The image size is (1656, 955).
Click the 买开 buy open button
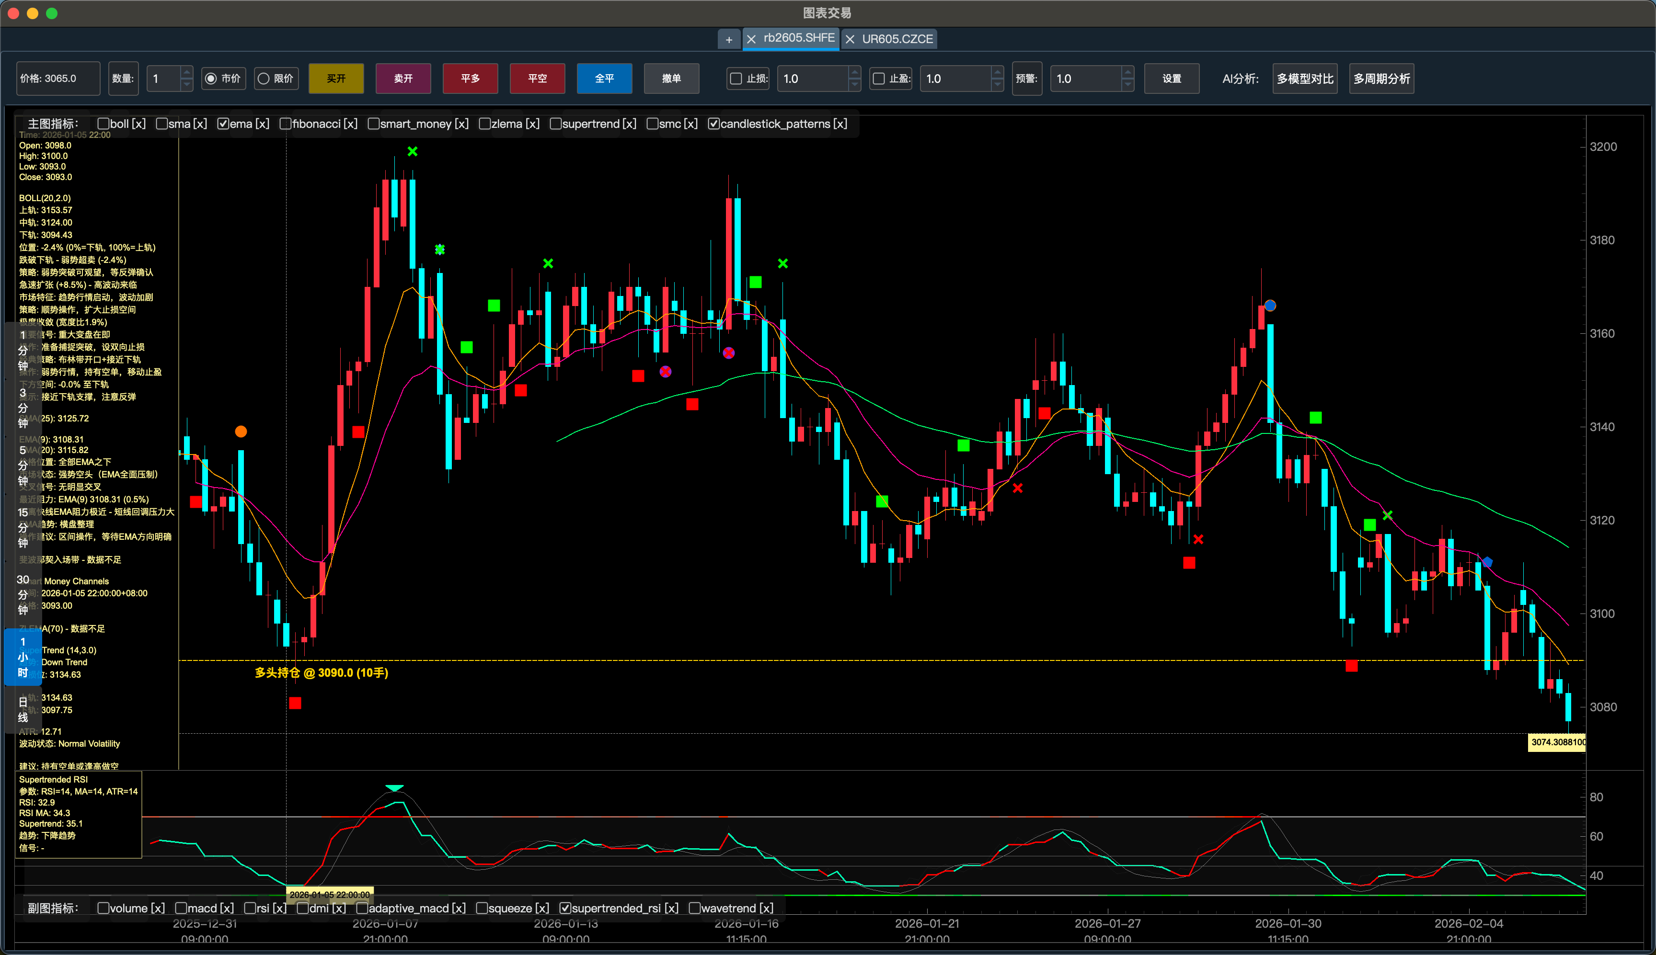coord(336,79)
